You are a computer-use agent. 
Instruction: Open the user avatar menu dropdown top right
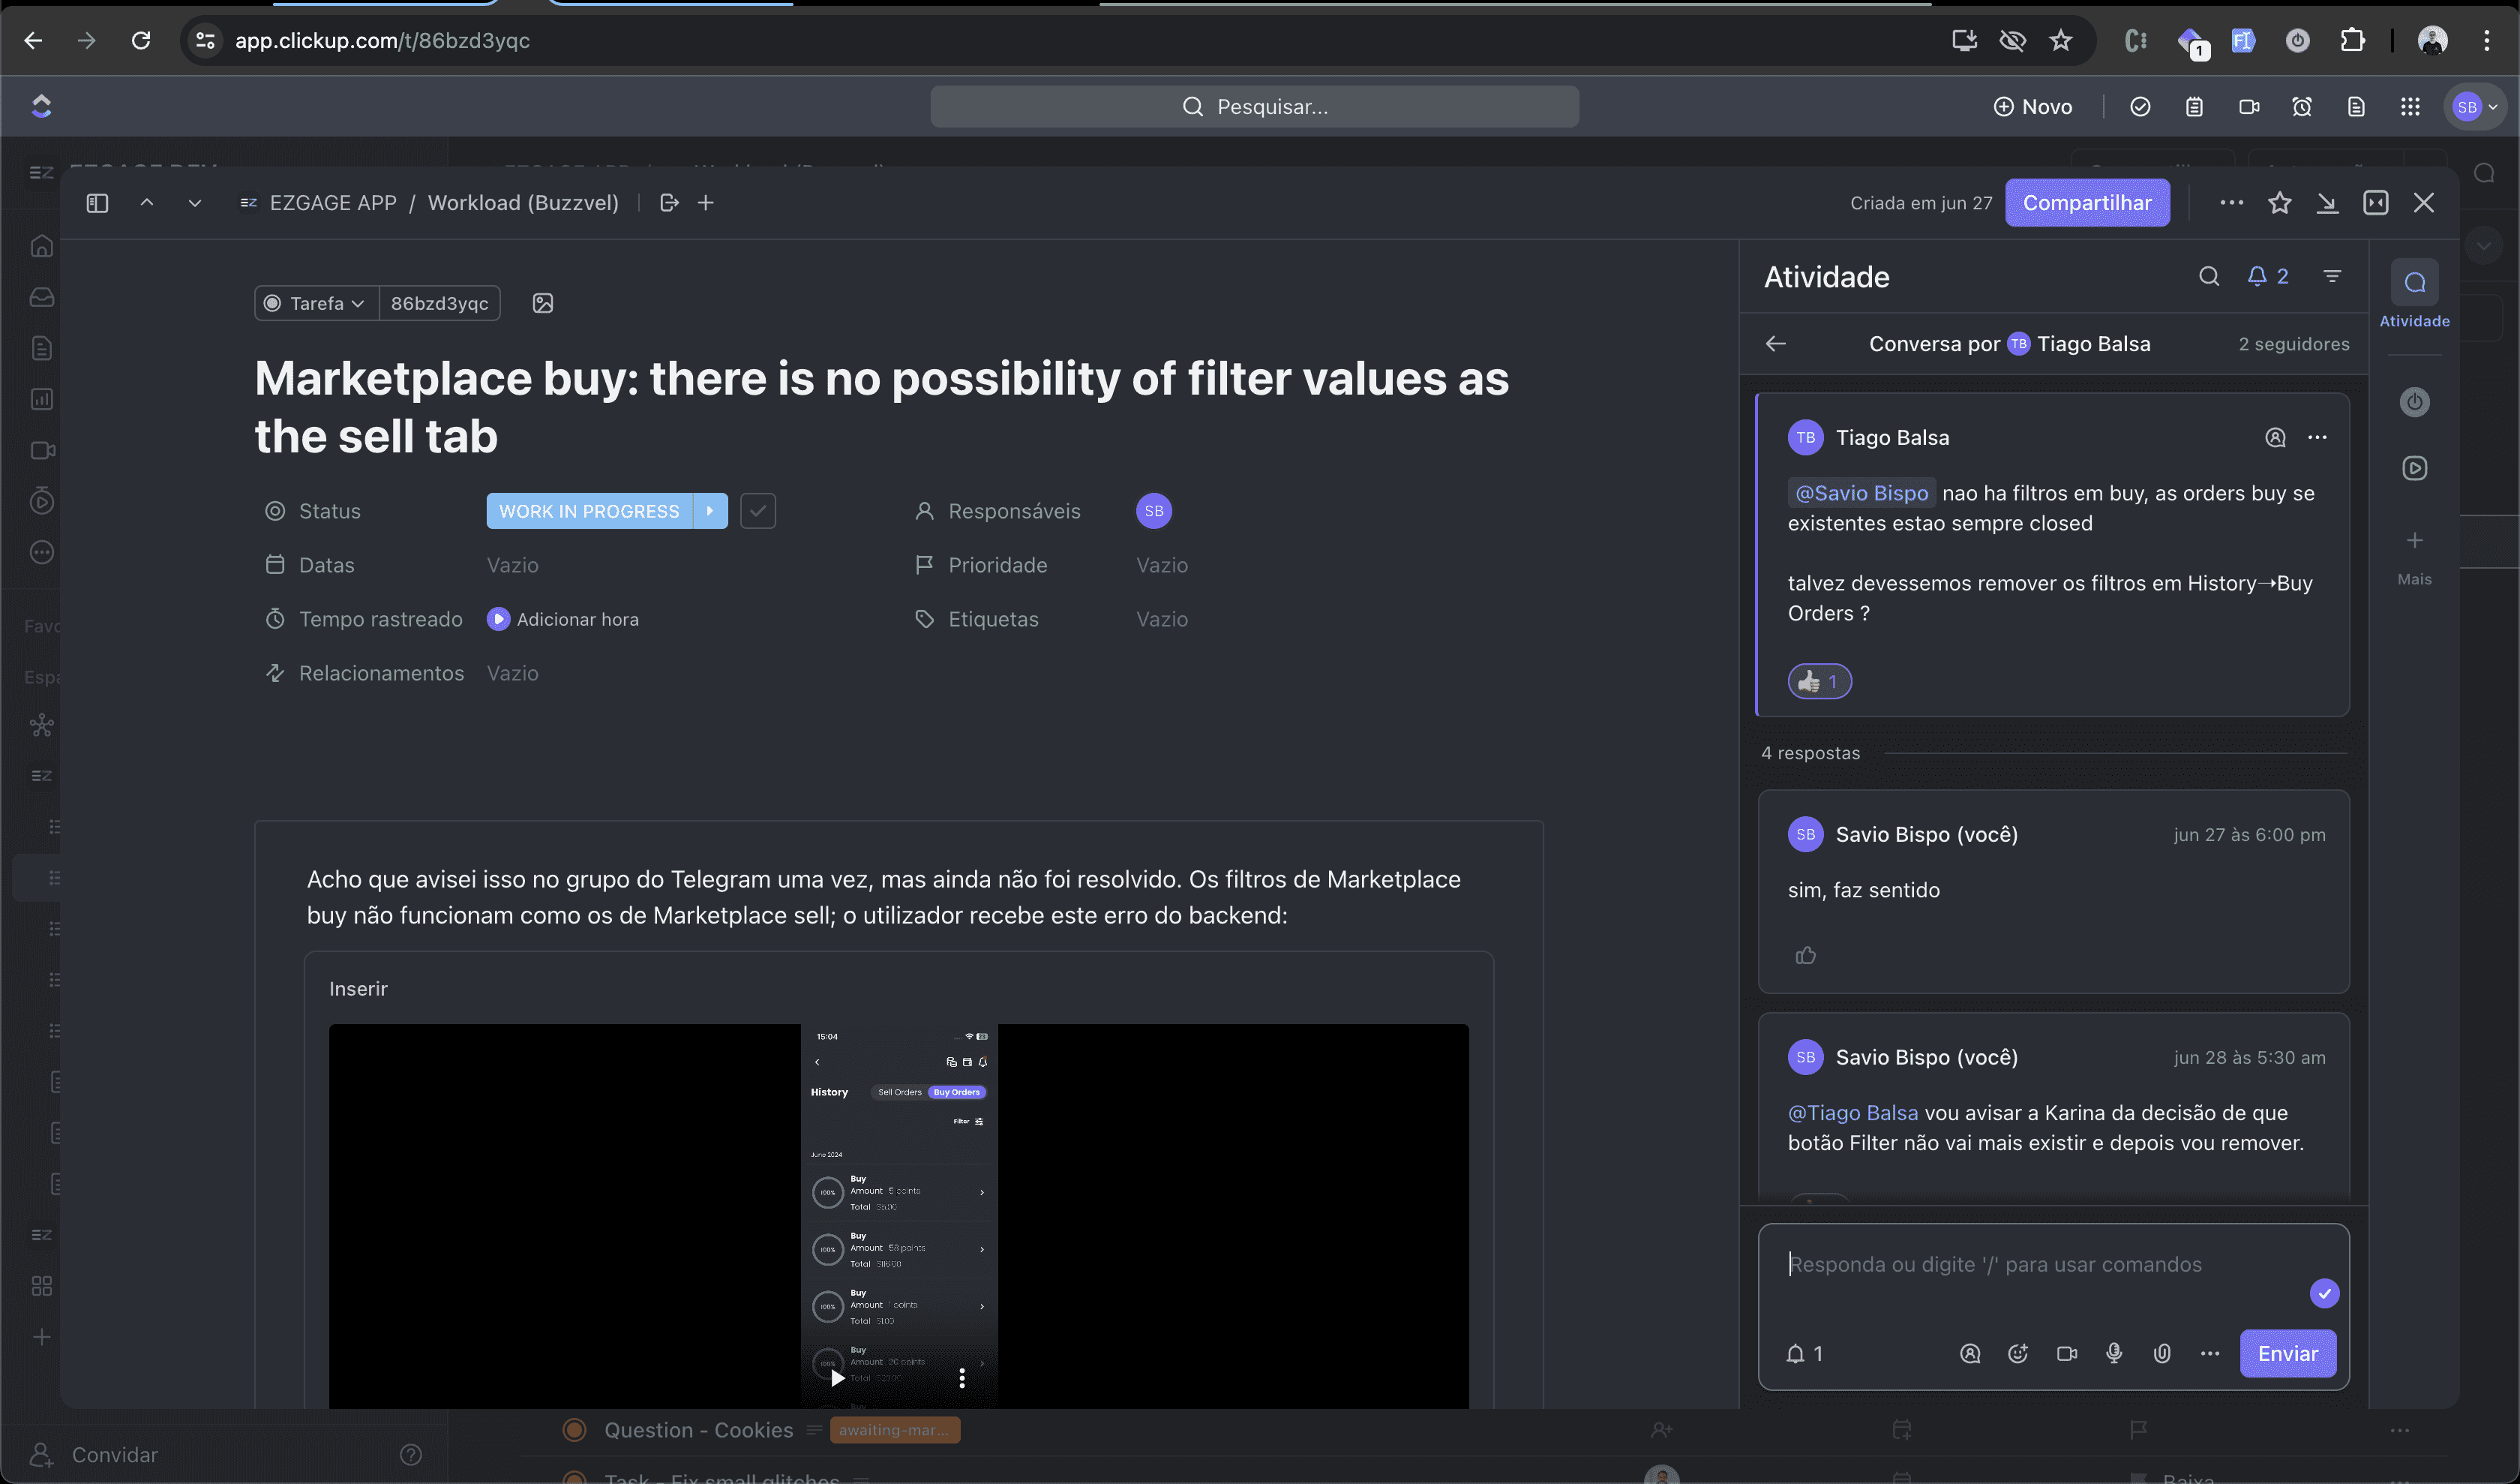(2475, 107)
